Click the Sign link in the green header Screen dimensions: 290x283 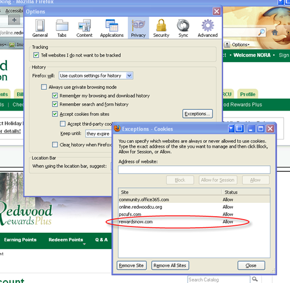(284, 55)
